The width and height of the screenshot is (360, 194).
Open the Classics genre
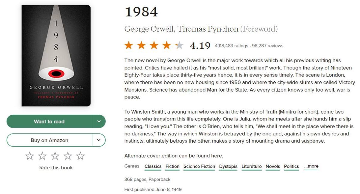click(153, 166)
